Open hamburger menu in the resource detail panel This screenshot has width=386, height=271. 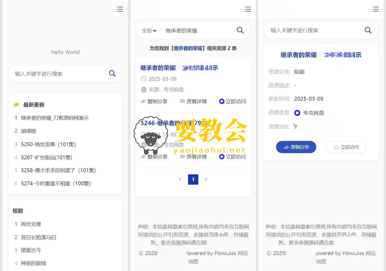point(375,9)
